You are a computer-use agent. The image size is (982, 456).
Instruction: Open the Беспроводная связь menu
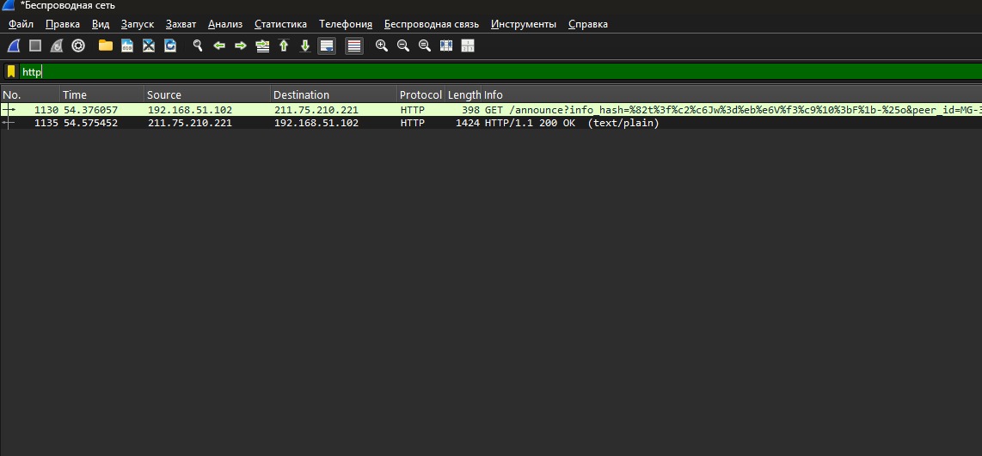click(x=432, y=24)
